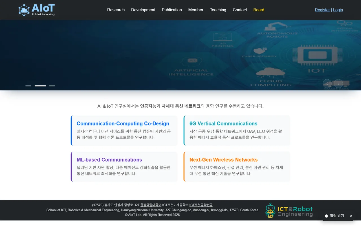Open the Development menu
This screenshot has height=226, width=361.
tap(143, 10)
